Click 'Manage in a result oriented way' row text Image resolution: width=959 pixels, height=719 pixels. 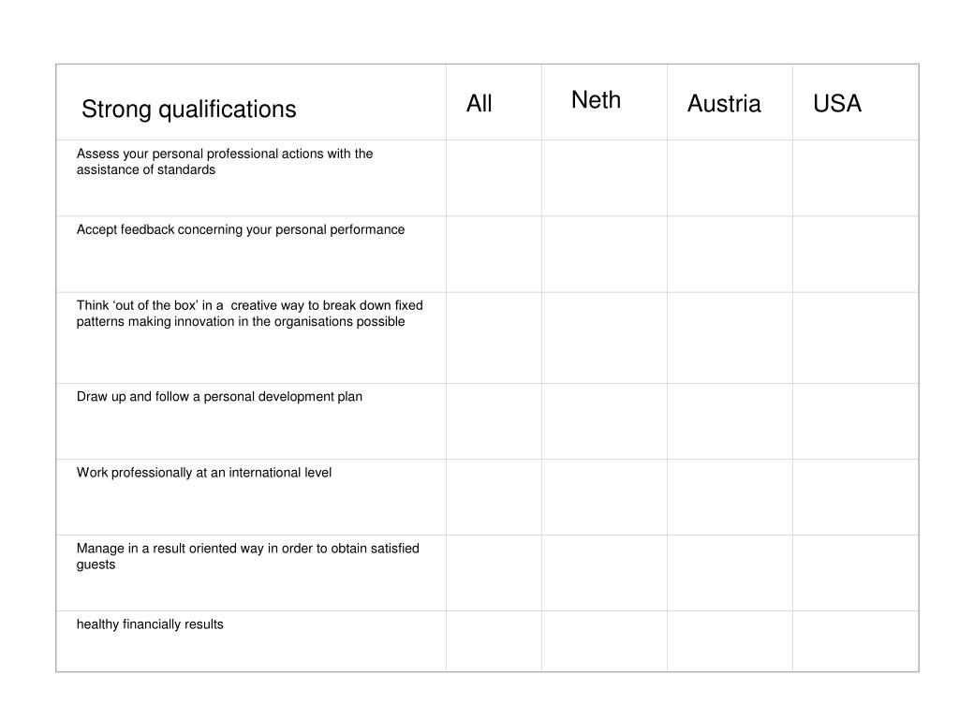point(247,556)
